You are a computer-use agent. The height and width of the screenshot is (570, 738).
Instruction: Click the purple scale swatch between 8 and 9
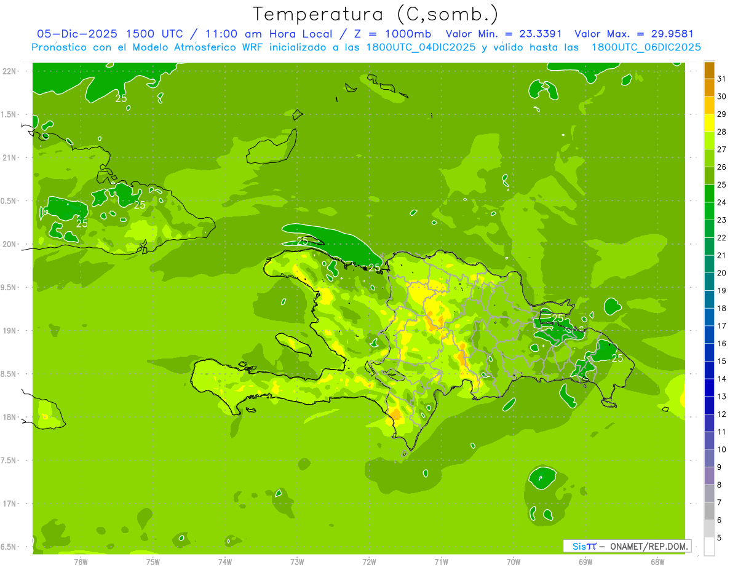[x=709, y=476]
